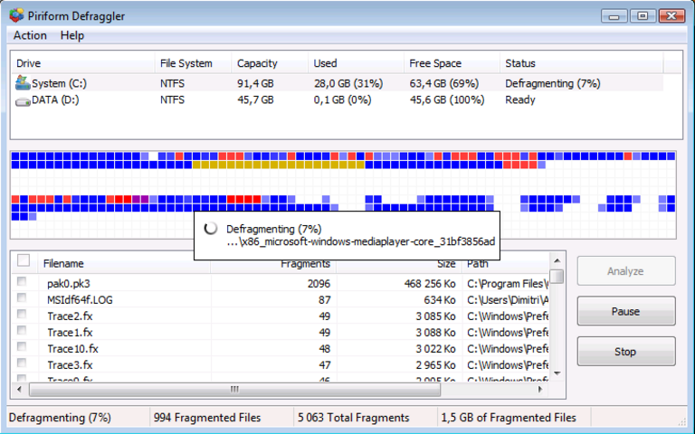695x434 pixels.
Task: Click the '994 Fragmented Files' status bar entry
Action: 207,418
